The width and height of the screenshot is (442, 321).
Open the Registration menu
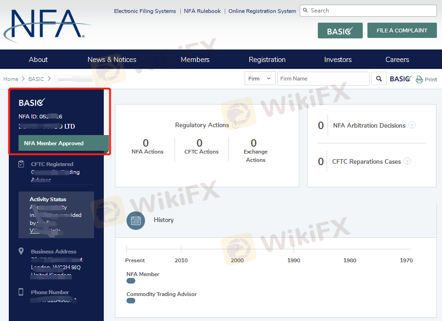tap(267, 60)
